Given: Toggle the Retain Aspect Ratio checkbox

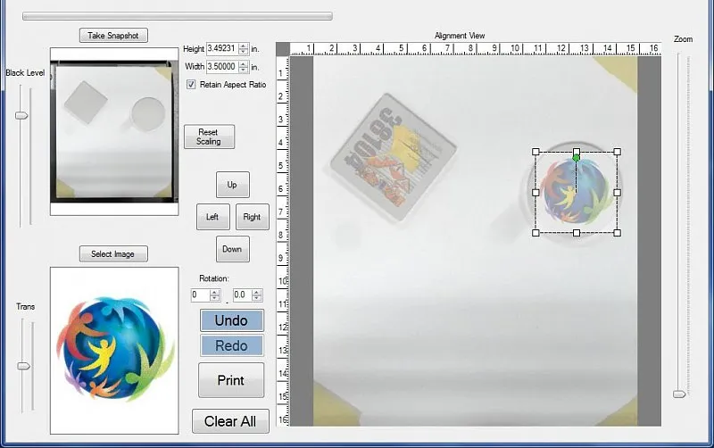Looking at the screenshot, I should click(192, 85).
